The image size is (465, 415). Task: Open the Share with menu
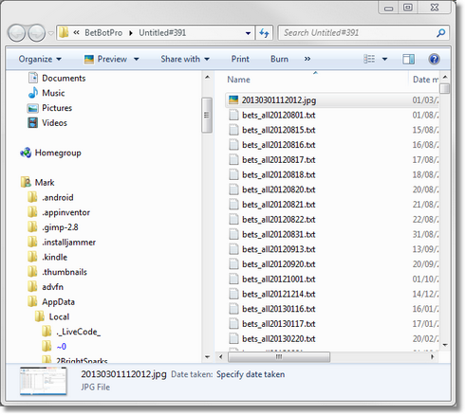(185, 59)
